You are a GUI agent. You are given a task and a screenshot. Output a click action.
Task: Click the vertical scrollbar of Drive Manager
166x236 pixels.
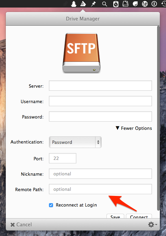[158, 118]
